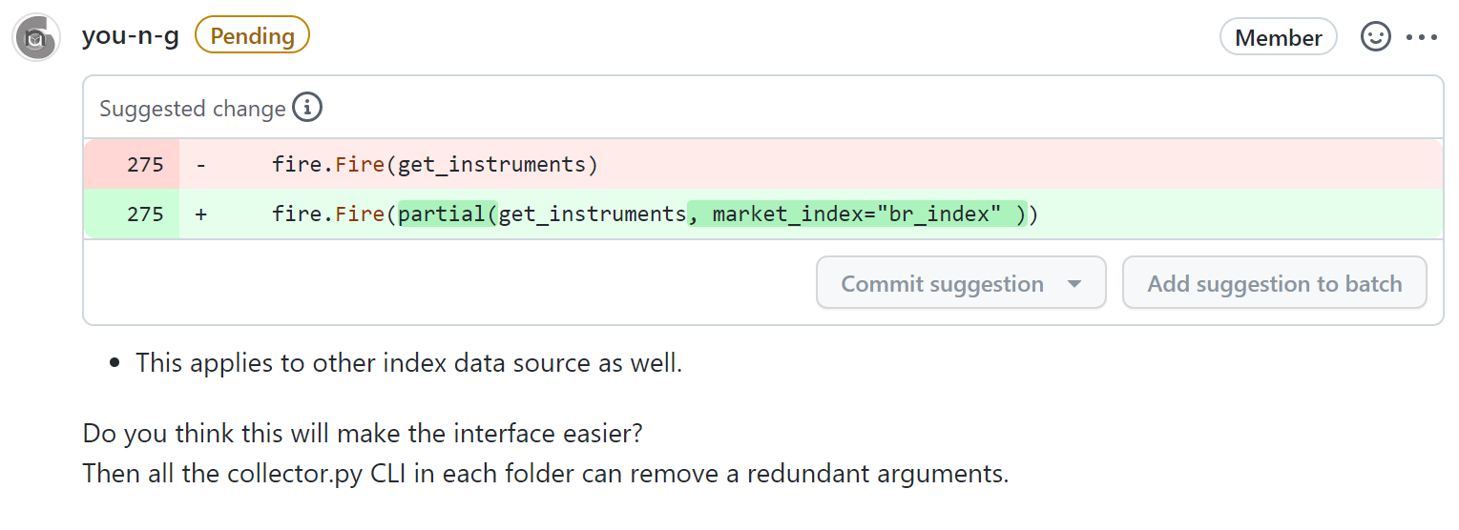The image size is (1459, 530).
Task: Click the sentence mentioning collector.py CLI
Action: click(545, 473)
